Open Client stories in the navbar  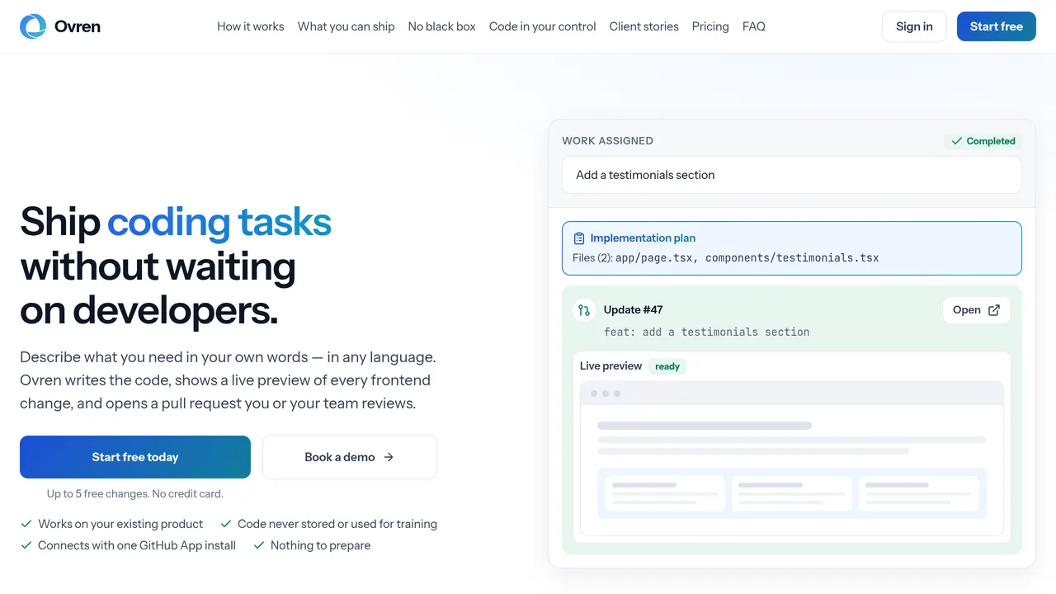point(644,26)
